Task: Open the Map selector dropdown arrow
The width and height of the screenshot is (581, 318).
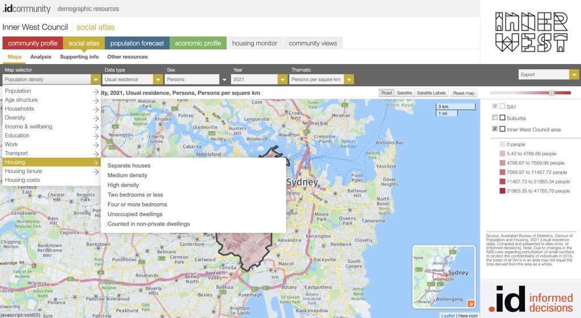Action: (95, 79)
